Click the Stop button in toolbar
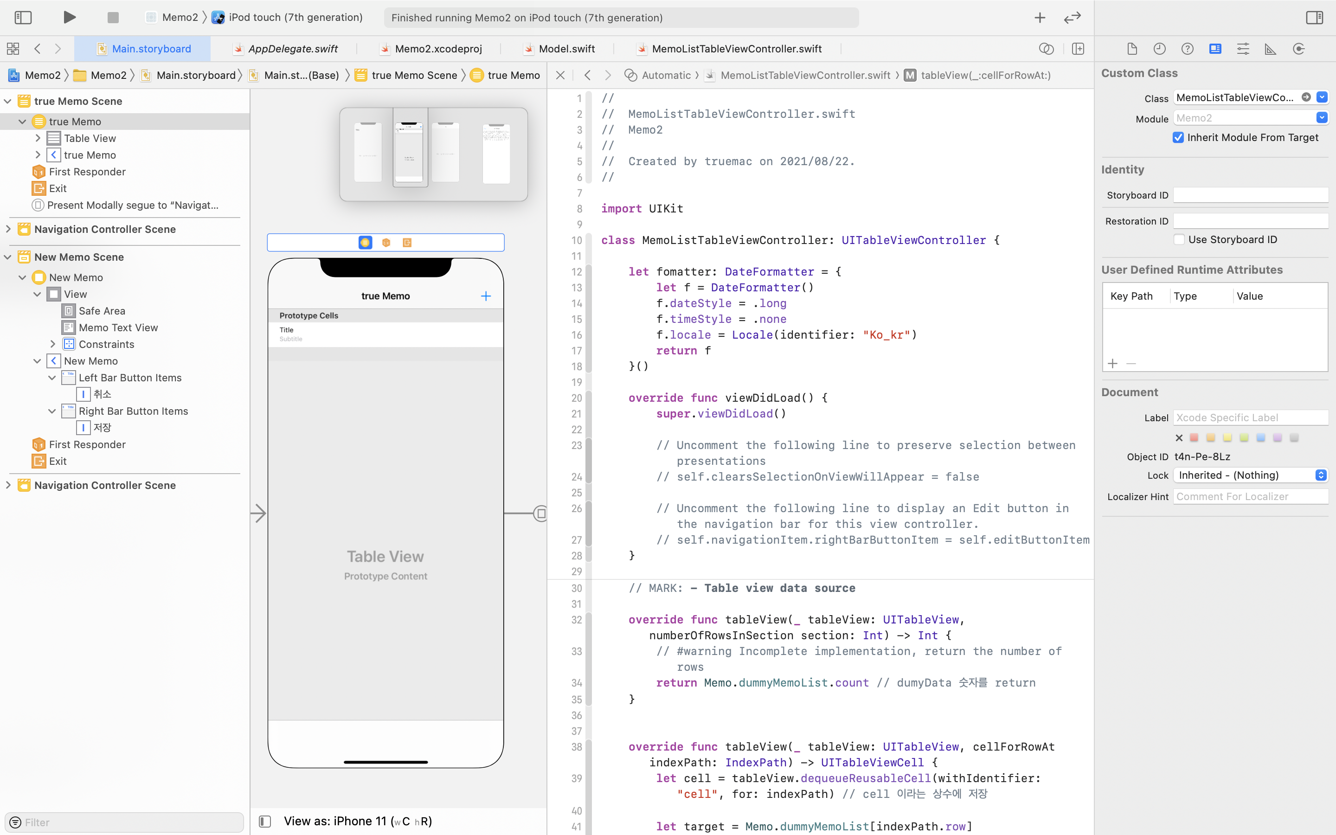 [x=113, y=18]
